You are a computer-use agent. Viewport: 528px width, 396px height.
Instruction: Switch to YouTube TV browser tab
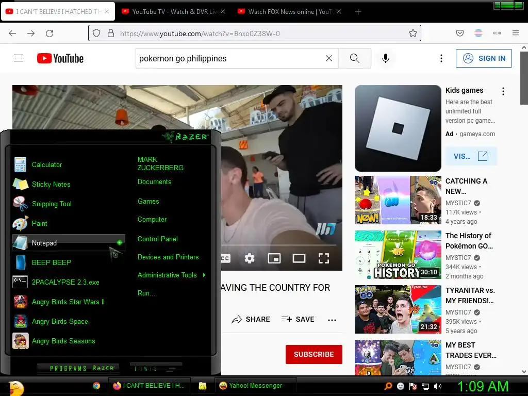pos(173,12)
